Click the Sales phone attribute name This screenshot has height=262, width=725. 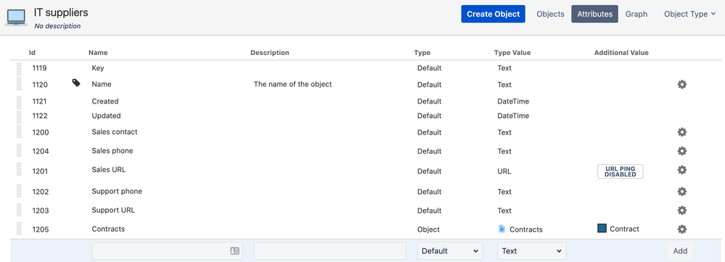(112, 151)
